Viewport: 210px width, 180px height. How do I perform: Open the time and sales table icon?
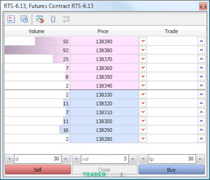click(24, 19)
